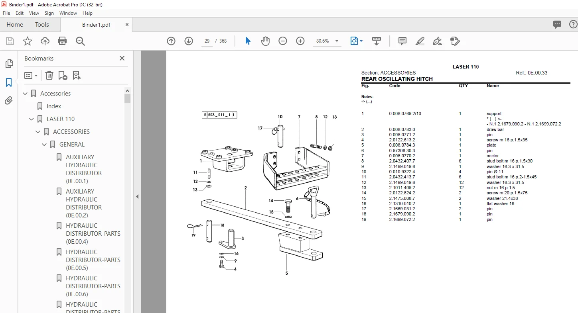Open the File menu
Screen dimensions: 578x313
click(6, 13)
